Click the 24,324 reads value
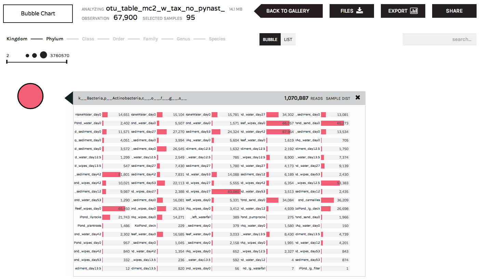480x280 pixels. pyautogui.click(x=233, y=132)
